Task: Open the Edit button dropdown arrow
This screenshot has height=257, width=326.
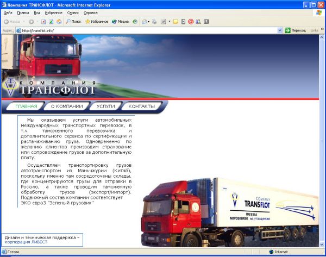Action: 169,22
